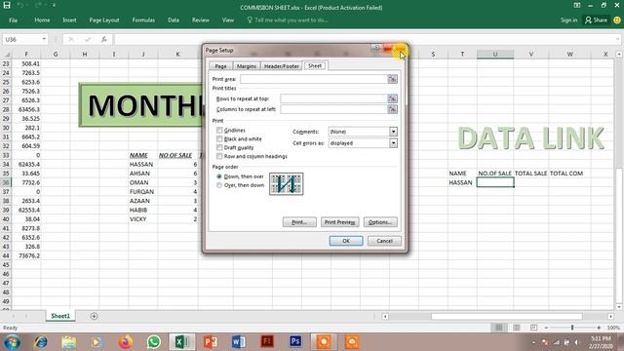Viewport: 624px width, 351px height.
Task: Switch to Page Layout view icon
Action: [517, 328]
